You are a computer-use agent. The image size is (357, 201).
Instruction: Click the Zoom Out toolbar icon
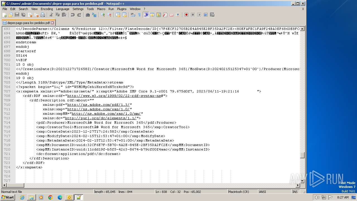click(109, 15)
